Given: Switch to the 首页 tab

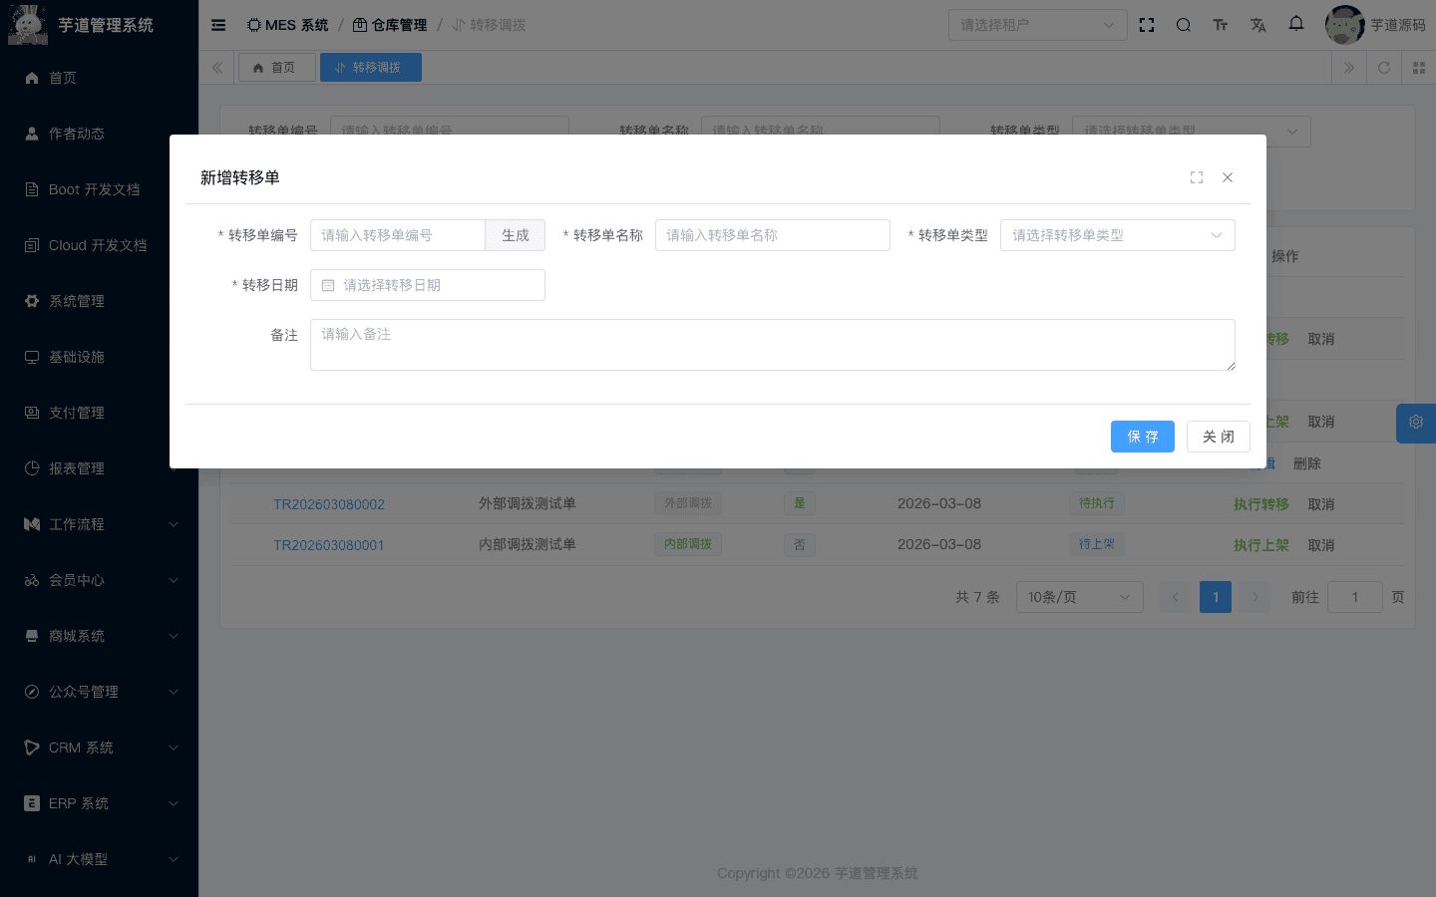Looking at the screenshot, I should tap(274, 68).
